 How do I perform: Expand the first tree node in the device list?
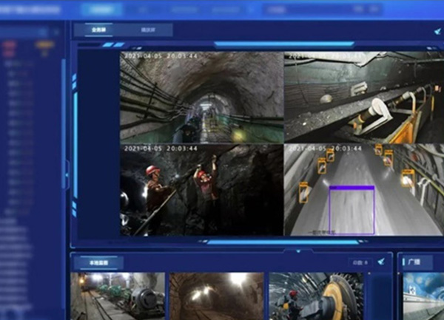tap(8, 64)
